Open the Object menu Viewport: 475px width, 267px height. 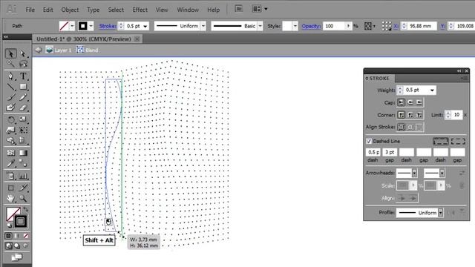(x=70, y=10)
